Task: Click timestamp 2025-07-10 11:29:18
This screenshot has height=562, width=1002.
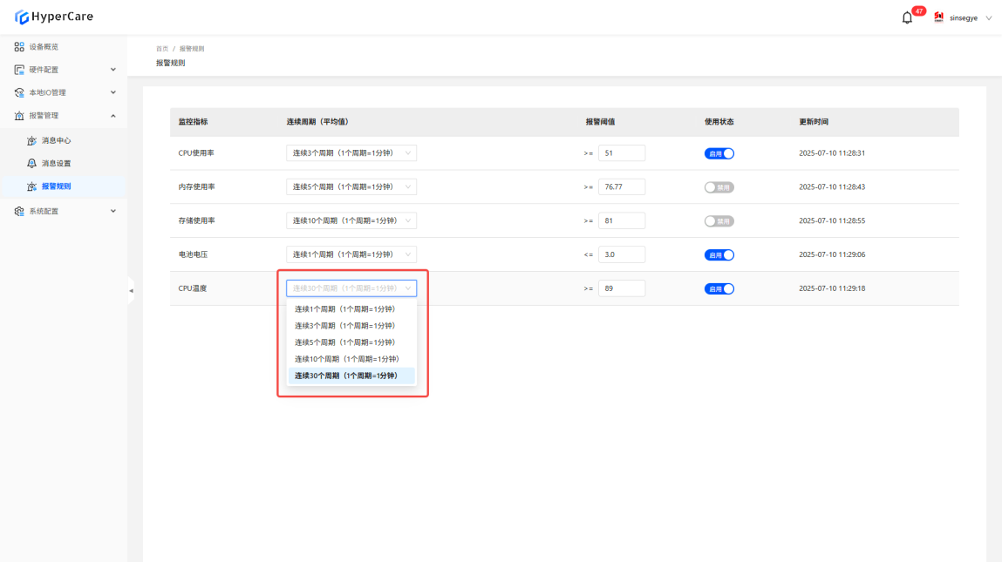Action: pyautogui.click(x=832, y=288)
